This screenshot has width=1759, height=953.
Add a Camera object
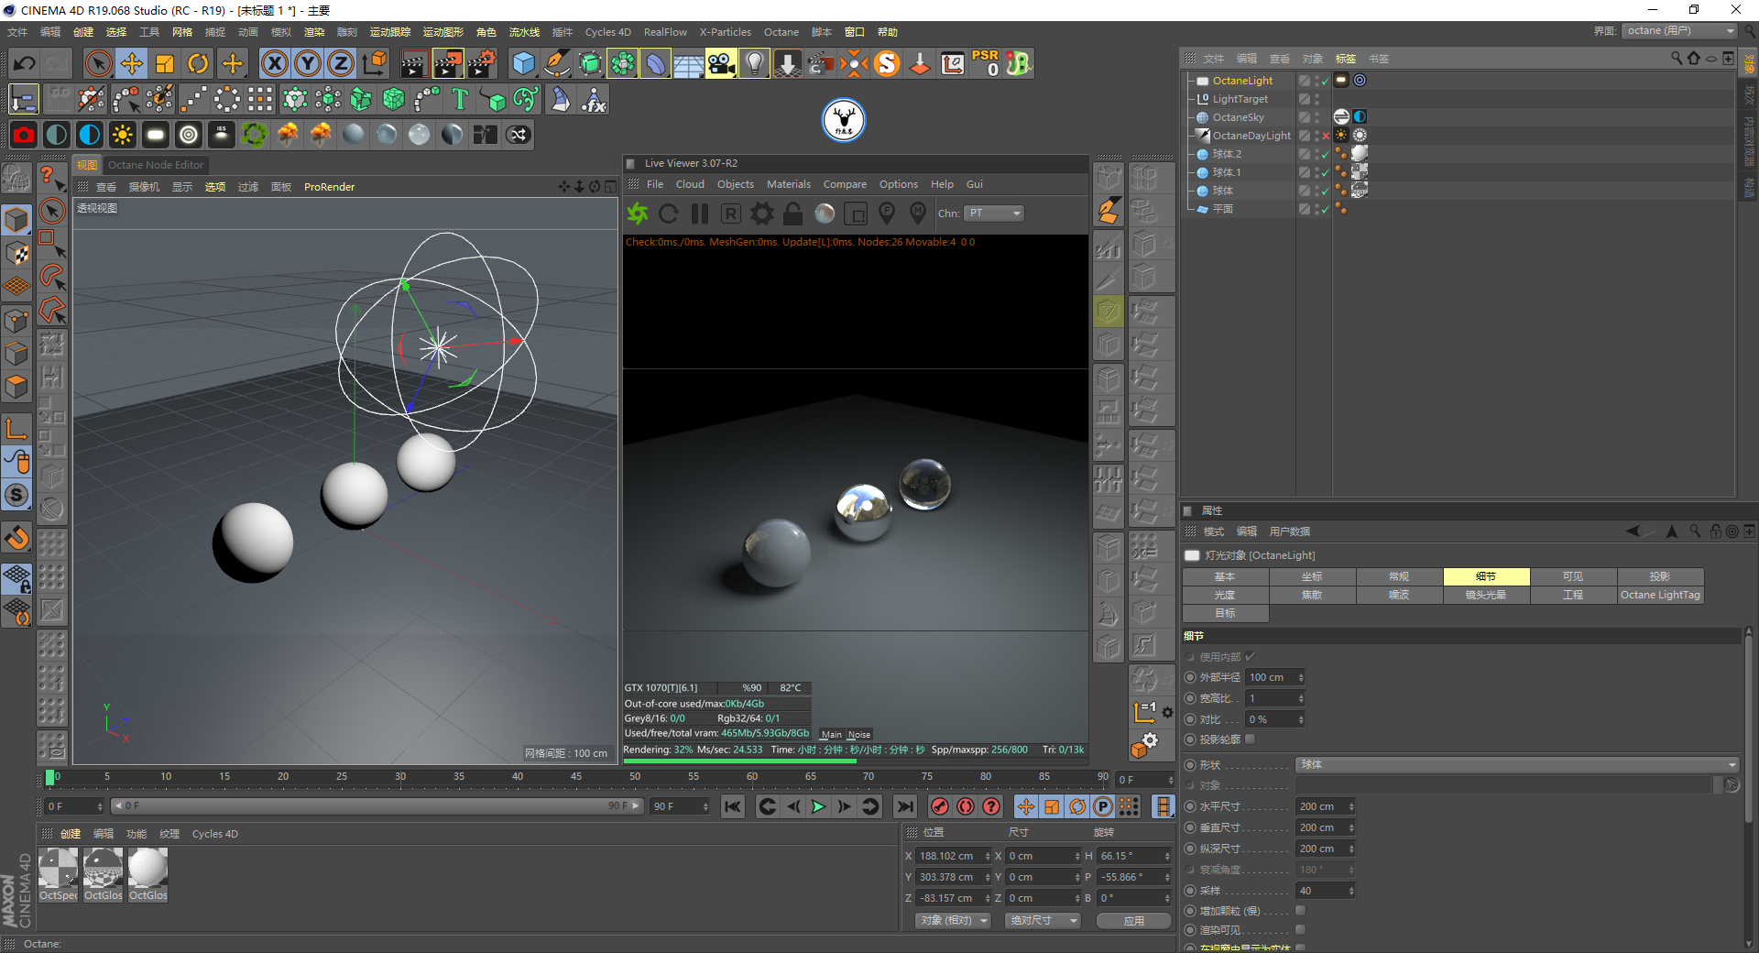[x=721, y=63]
